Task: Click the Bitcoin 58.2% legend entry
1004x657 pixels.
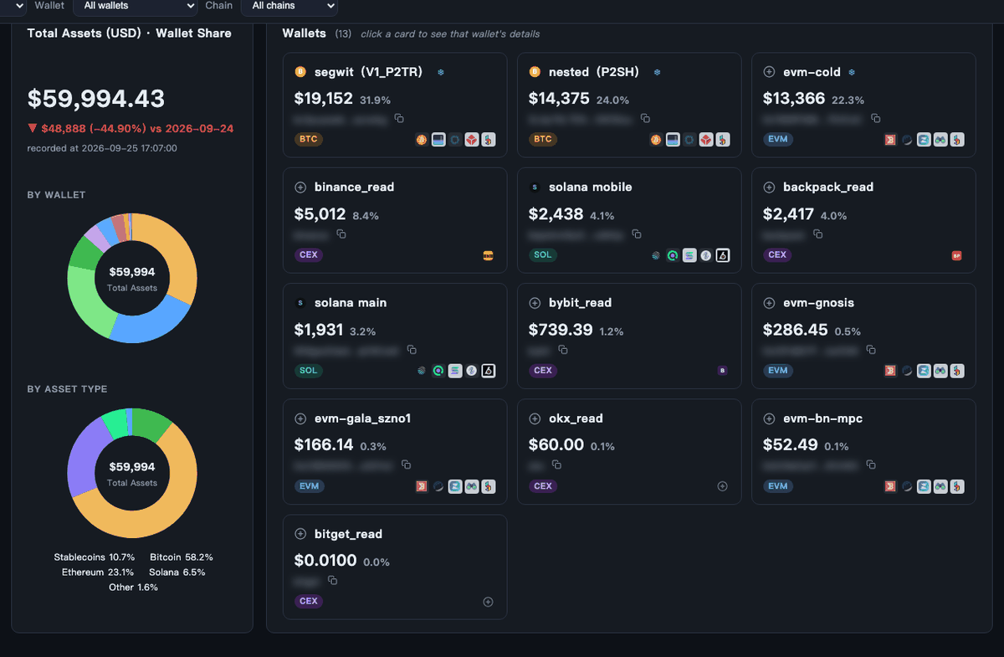Action: click(x=182, y=557)
